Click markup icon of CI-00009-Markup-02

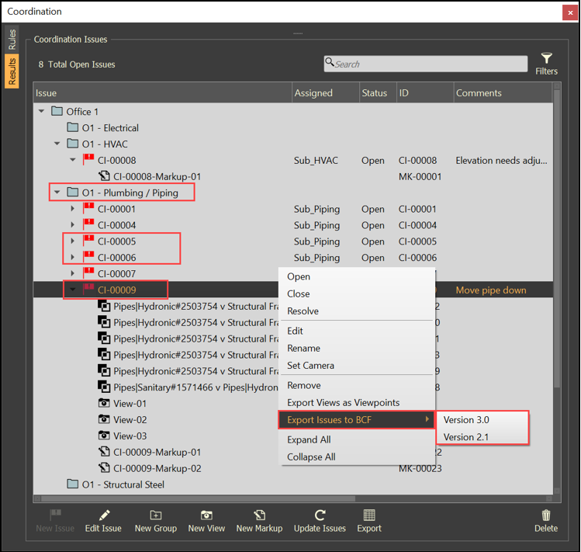click(104, 468)
